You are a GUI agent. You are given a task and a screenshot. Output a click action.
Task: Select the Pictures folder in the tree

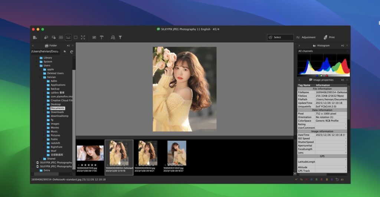pos(55,135)
